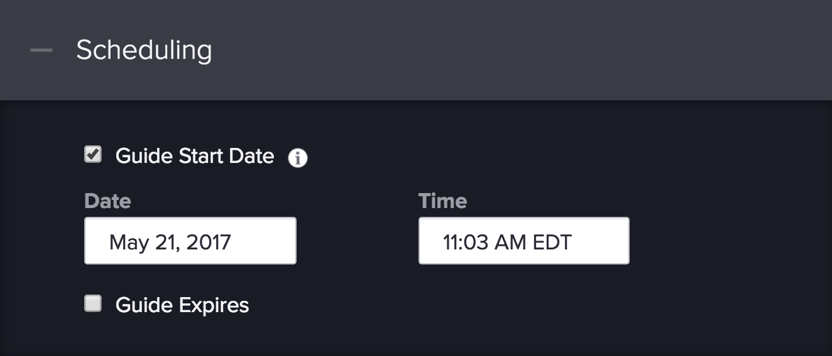
Task: Enable the Guide Expires checkbox
Action: click(93, 304)
